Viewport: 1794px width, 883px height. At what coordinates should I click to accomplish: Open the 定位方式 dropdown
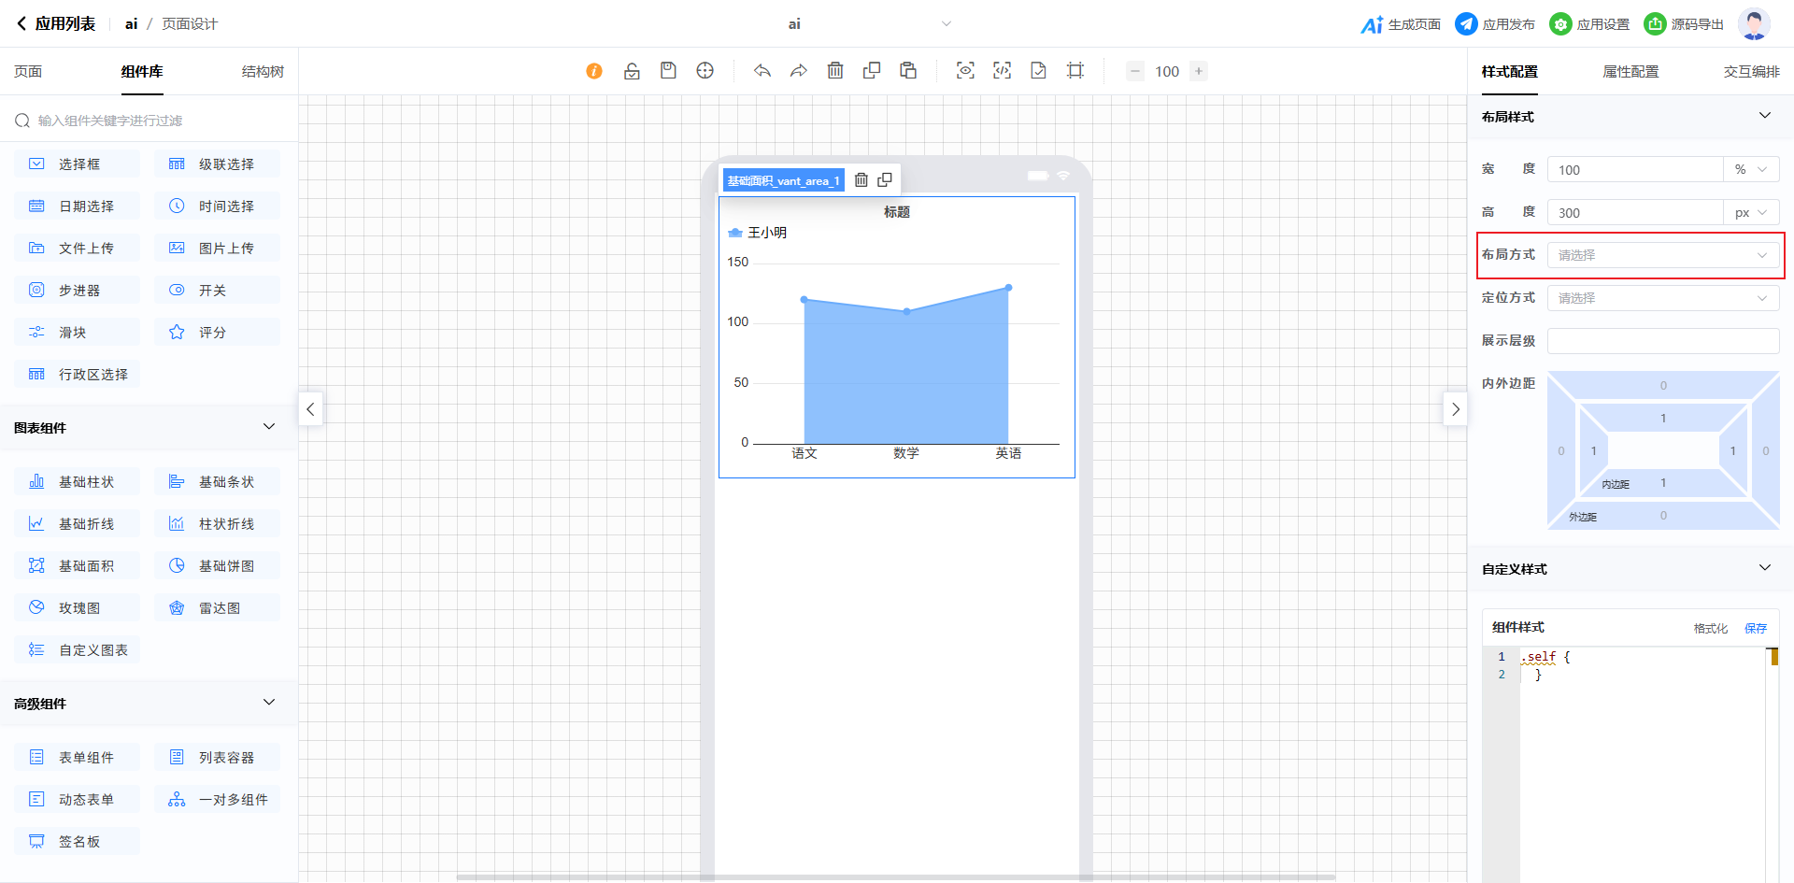[1662, 298]
